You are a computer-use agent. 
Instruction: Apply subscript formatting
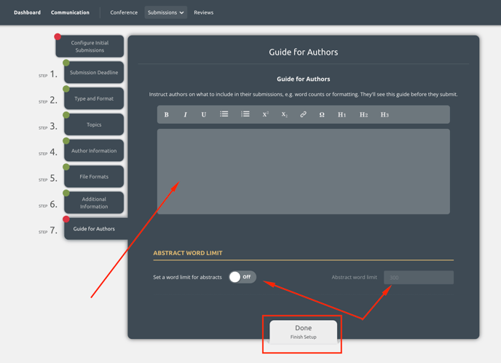(285, 114)
